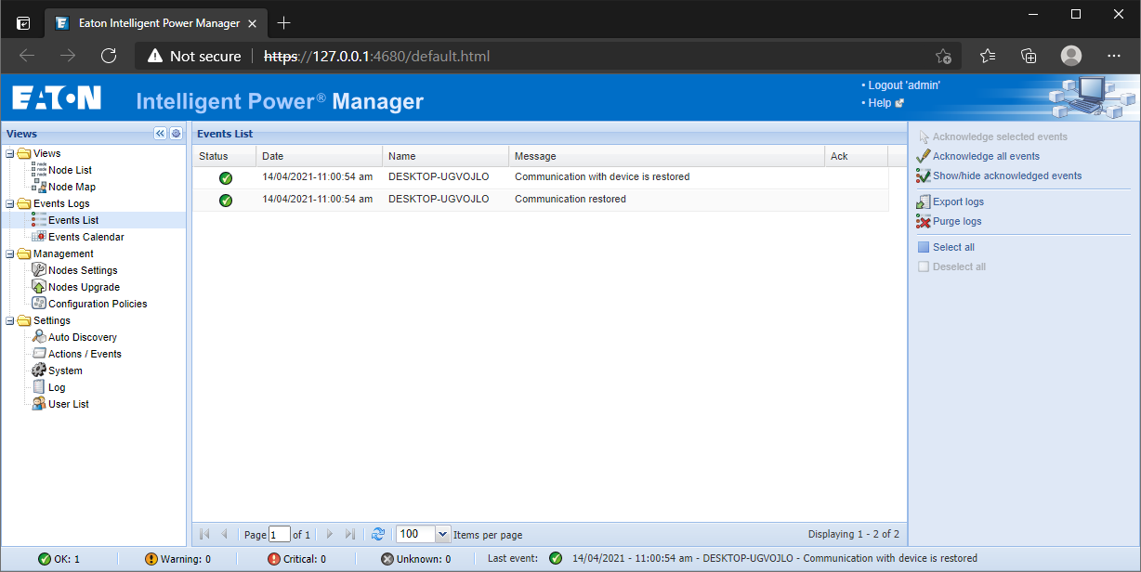This screenshot has width=1141, height=572.
Task: Click Logout 'admin' link
Action: [x=904, y=84]
